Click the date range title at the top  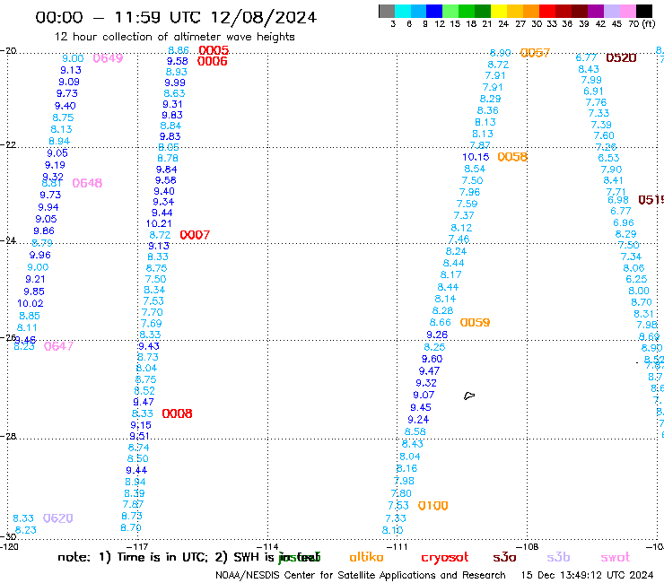[176, 17]
